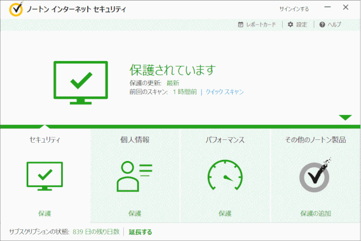Click 保護の更新 label

tap(146, 83)
